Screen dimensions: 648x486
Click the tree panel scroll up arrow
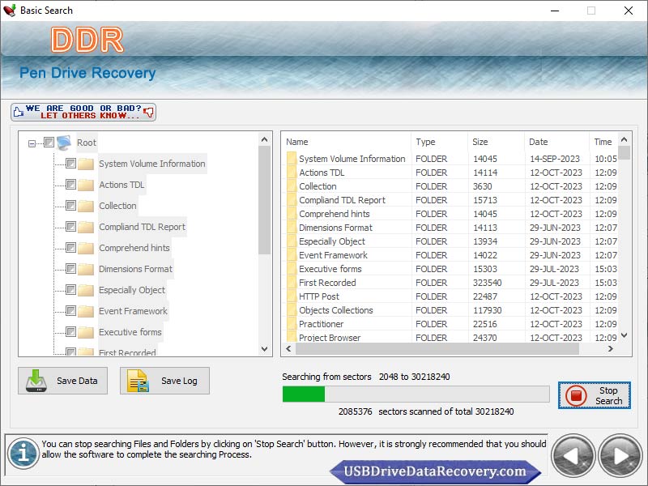[x=265, y=139]
